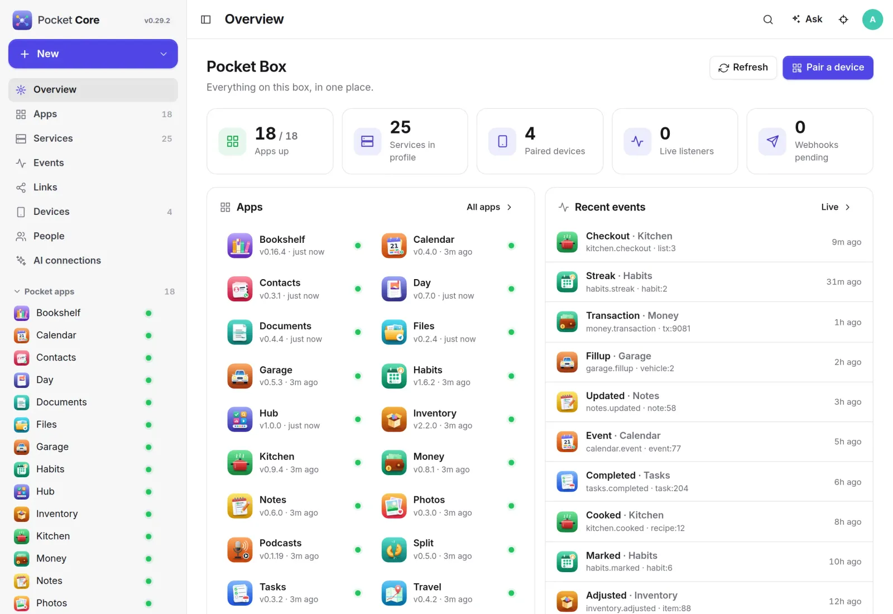This screenshot has width=893, height=614.
Task: Click the Garage icon in sidebar list
Action: 22,447
